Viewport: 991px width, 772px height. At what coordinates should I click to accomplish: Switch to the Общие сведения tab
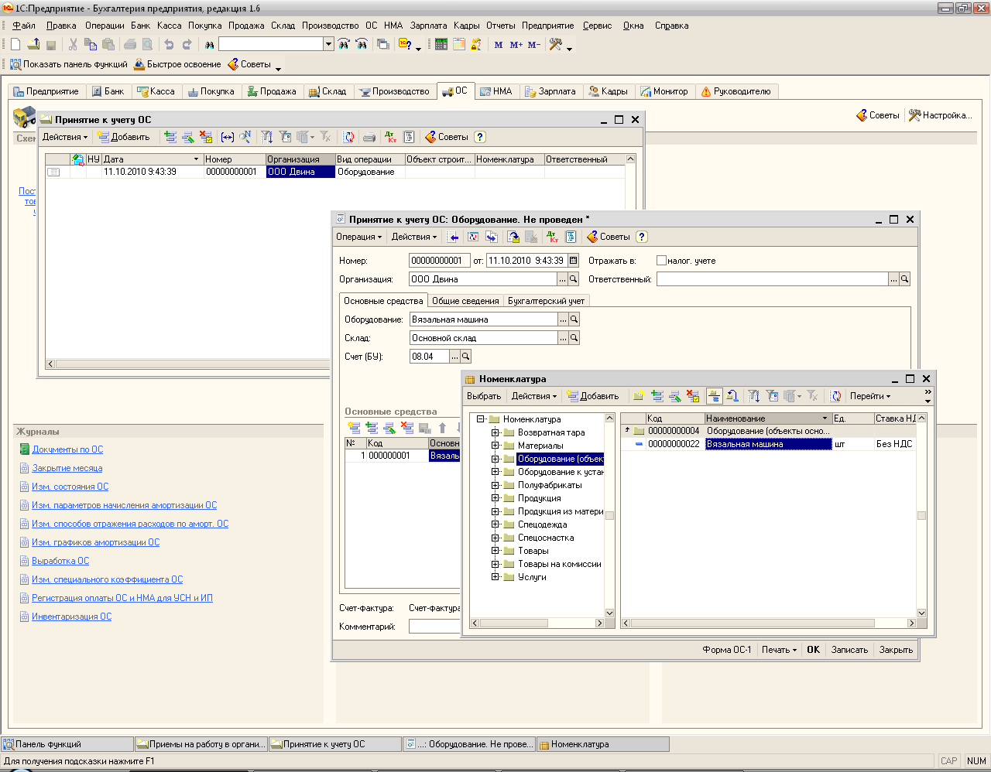click(465, 301)
